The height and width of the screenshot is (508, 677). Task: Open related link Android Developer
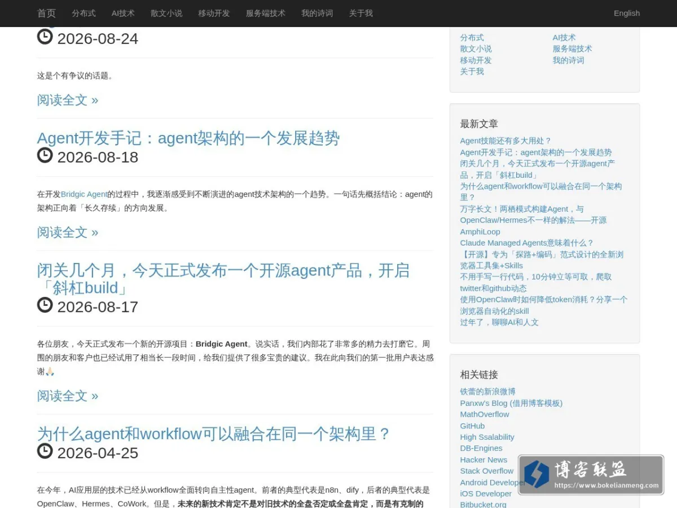point(492,483)
